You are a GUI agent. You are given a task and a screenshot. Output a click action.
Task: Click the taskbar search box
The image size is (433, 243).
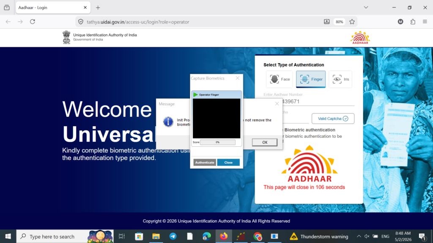click(x=65, y=236)
